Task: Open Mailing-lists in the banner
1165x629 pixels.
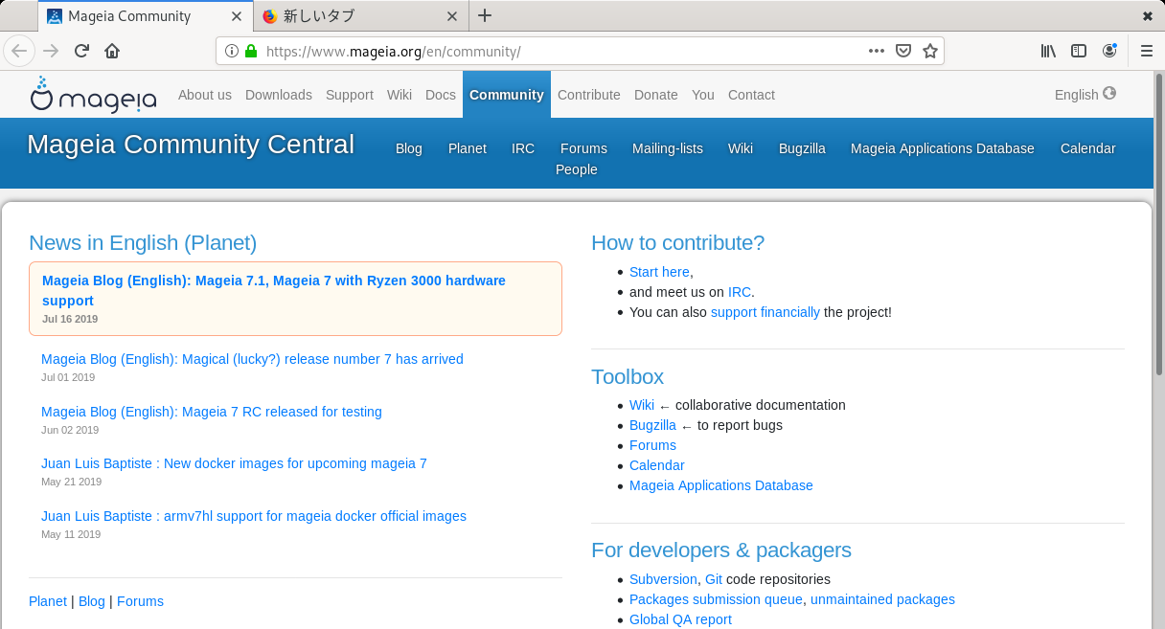Action: tap(668, 148)
